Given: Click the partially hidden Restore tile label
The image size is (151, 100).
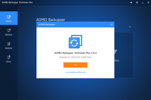Looking at the screenshot, I should tap(117, 61).
